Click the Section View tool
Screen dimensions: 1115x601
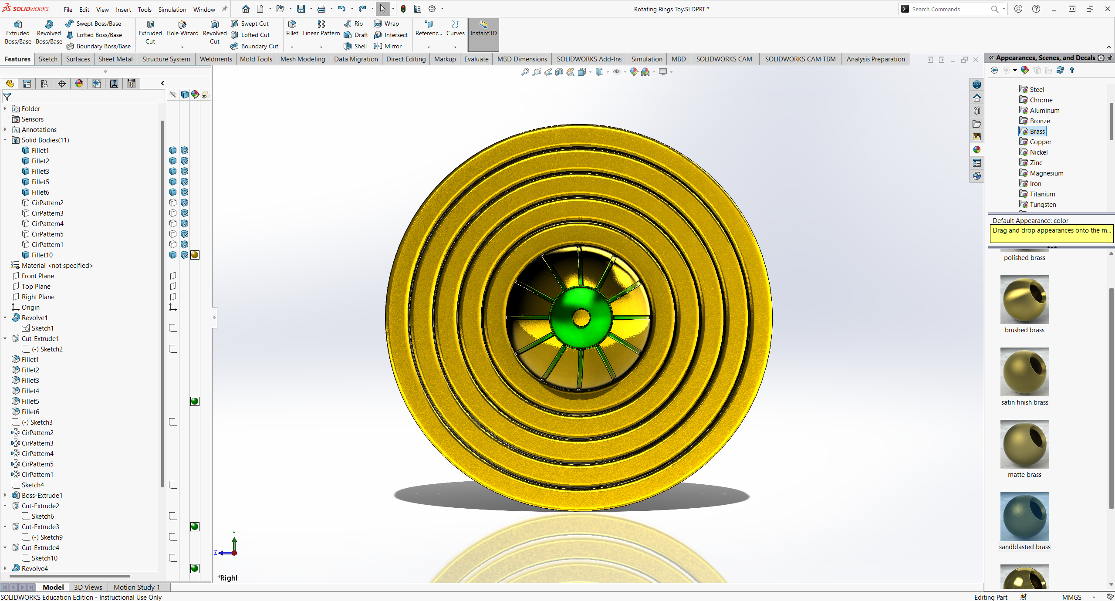point(559,72)
